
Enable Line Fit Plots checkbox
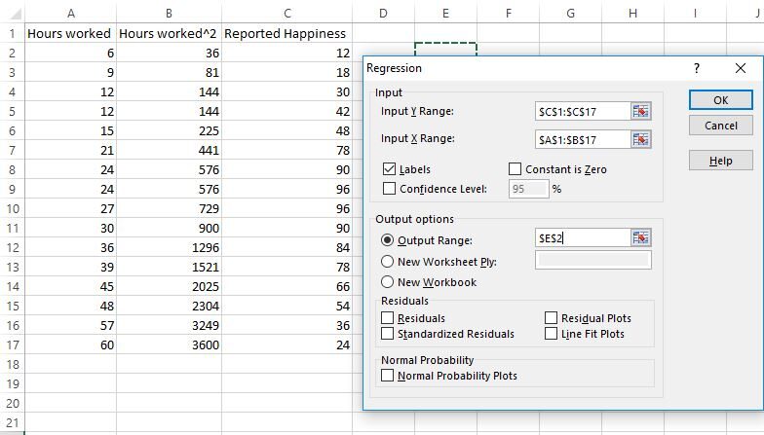(551, 333)
